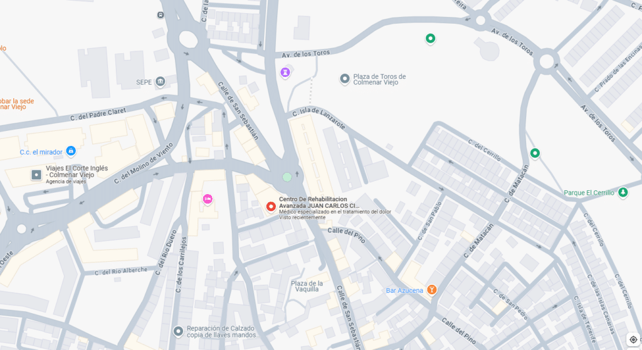Select the Viajes El Corte Inglés square marker
The height and width of the screenshot is (350, 642).
click(x=36, y=175)
